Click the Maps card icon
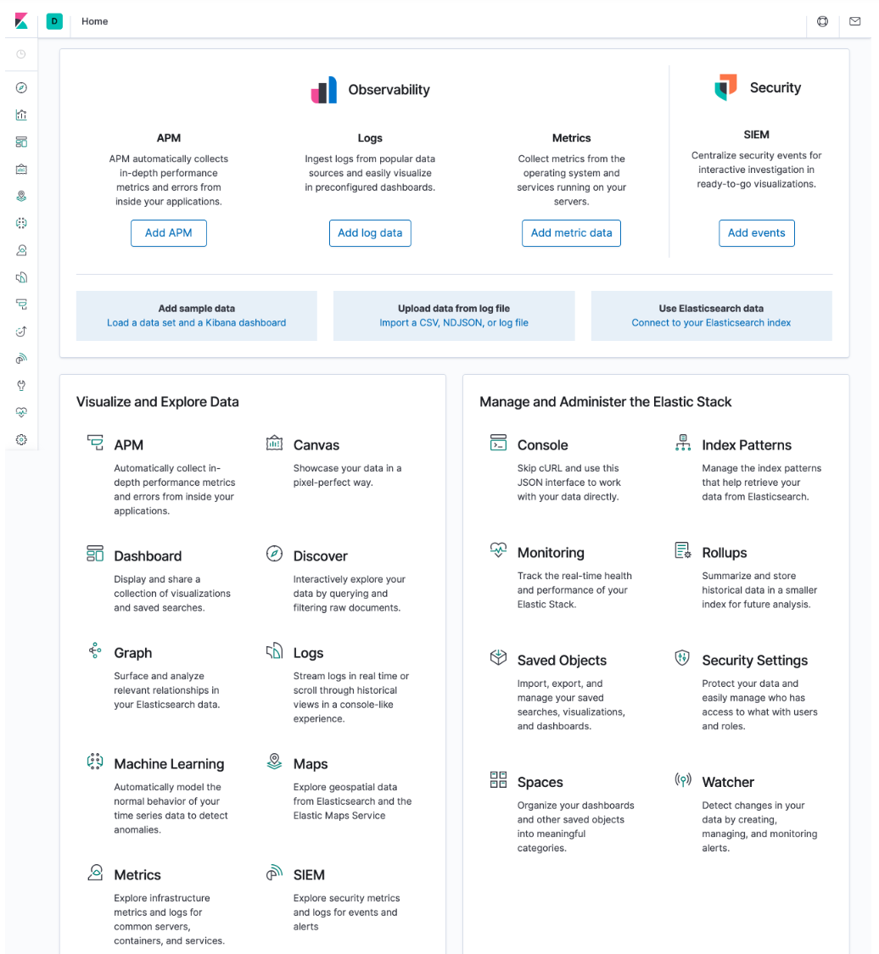879x954 pixels. [275, 762]
